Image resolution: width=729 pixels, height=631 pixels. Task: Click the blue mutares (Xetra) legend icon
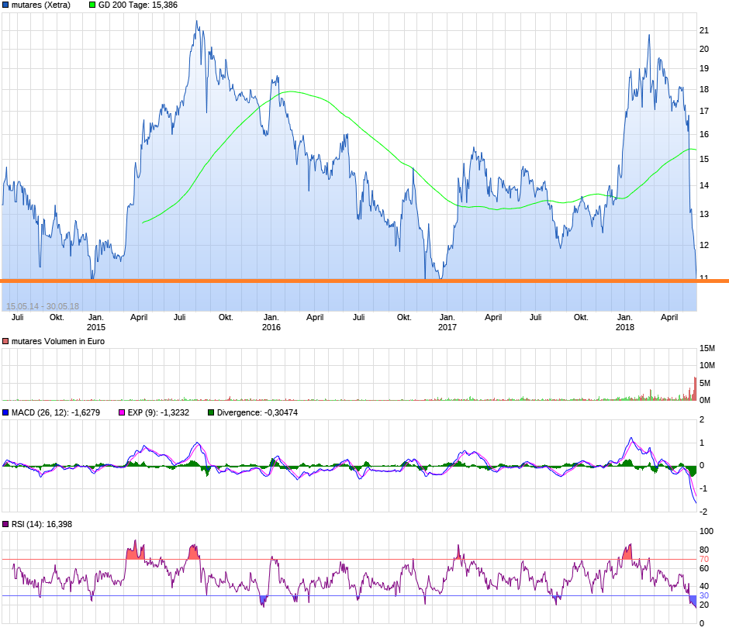(7, 5)
